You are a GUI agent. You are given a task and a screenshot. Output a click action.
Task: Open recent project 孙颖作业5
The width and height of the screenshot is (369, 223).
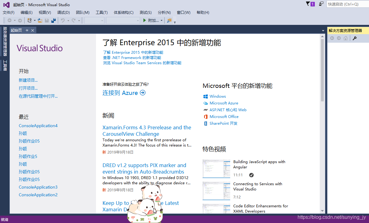(28, 157)
